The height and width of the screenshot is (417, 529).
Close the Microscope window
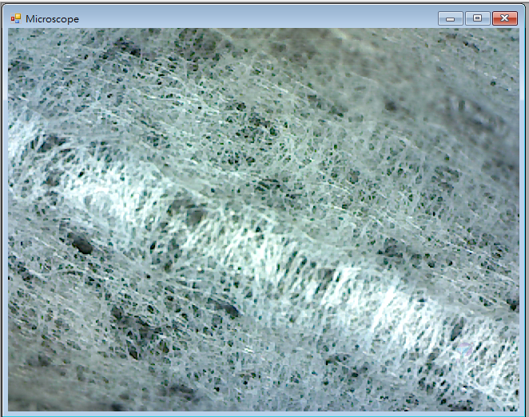[505, 18]
